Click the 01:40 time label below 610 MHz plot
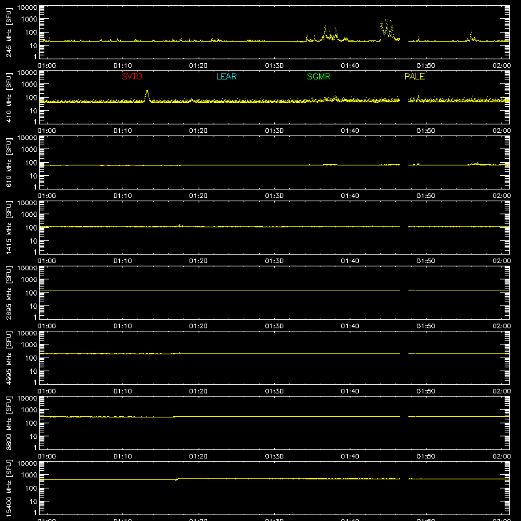 (350, 196)
